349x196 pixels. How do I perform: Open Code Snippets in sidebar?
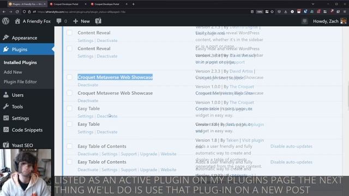click(x=27, y=130)
